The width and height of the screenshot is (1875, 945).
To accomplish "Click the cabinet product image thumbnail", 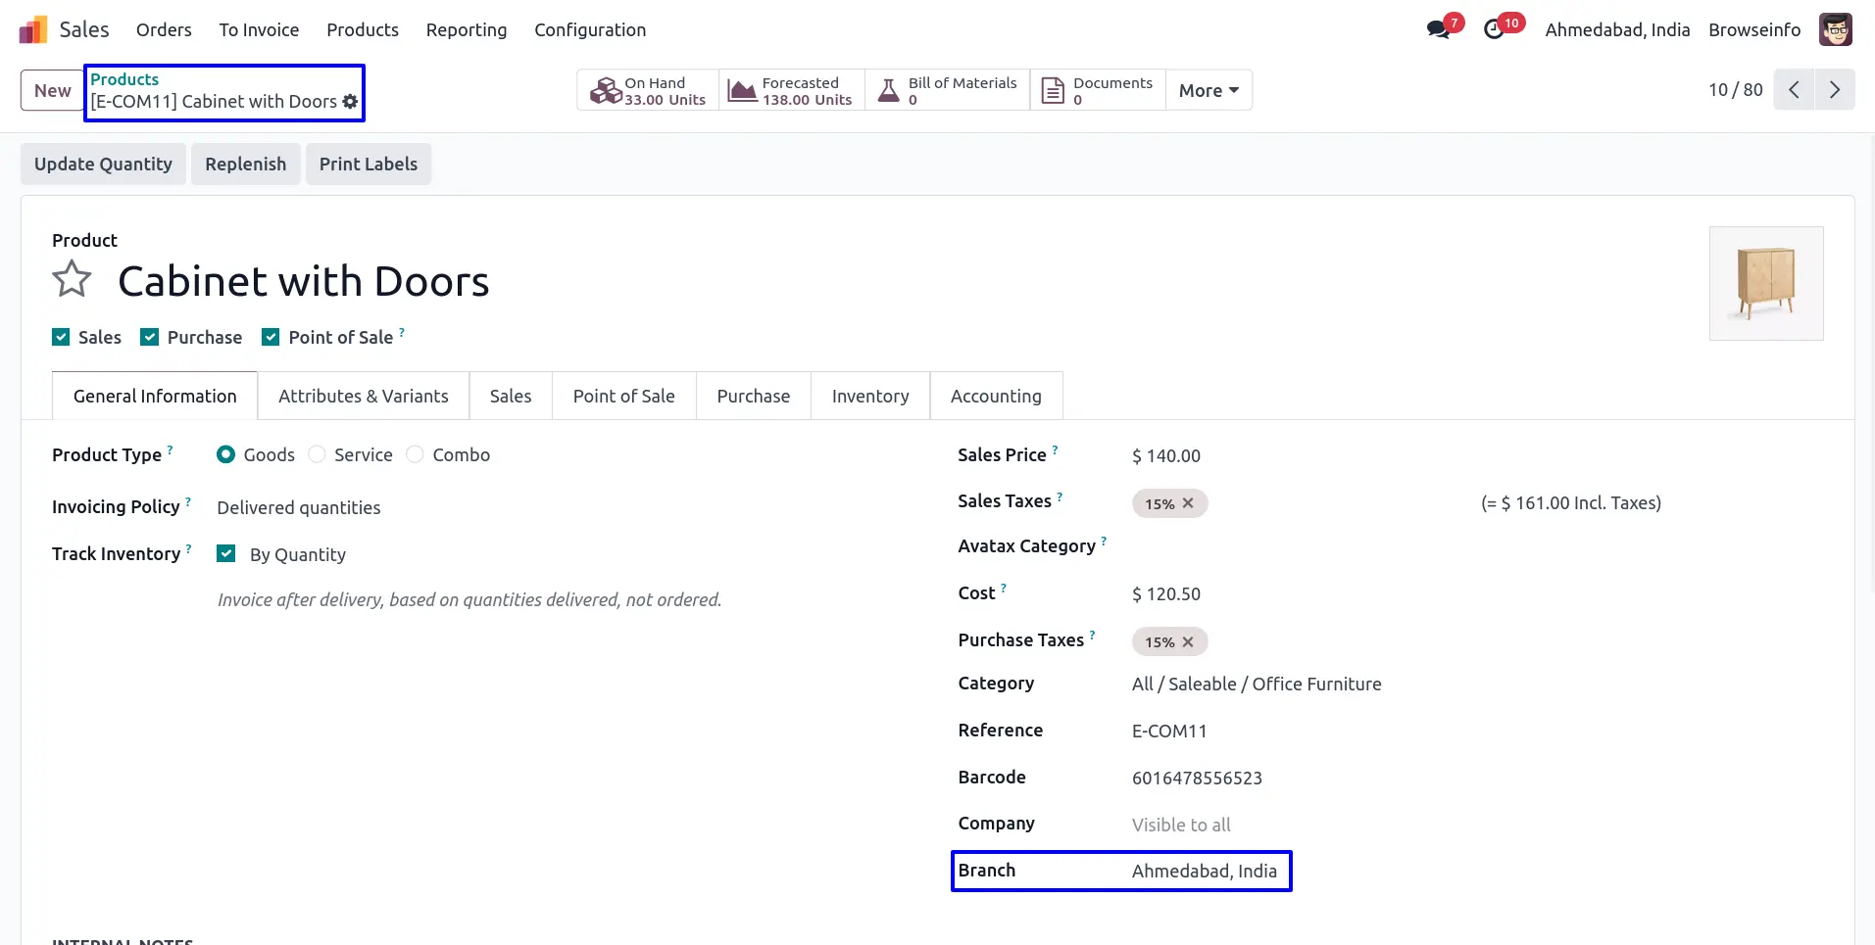I will (x=1765, y=284).
